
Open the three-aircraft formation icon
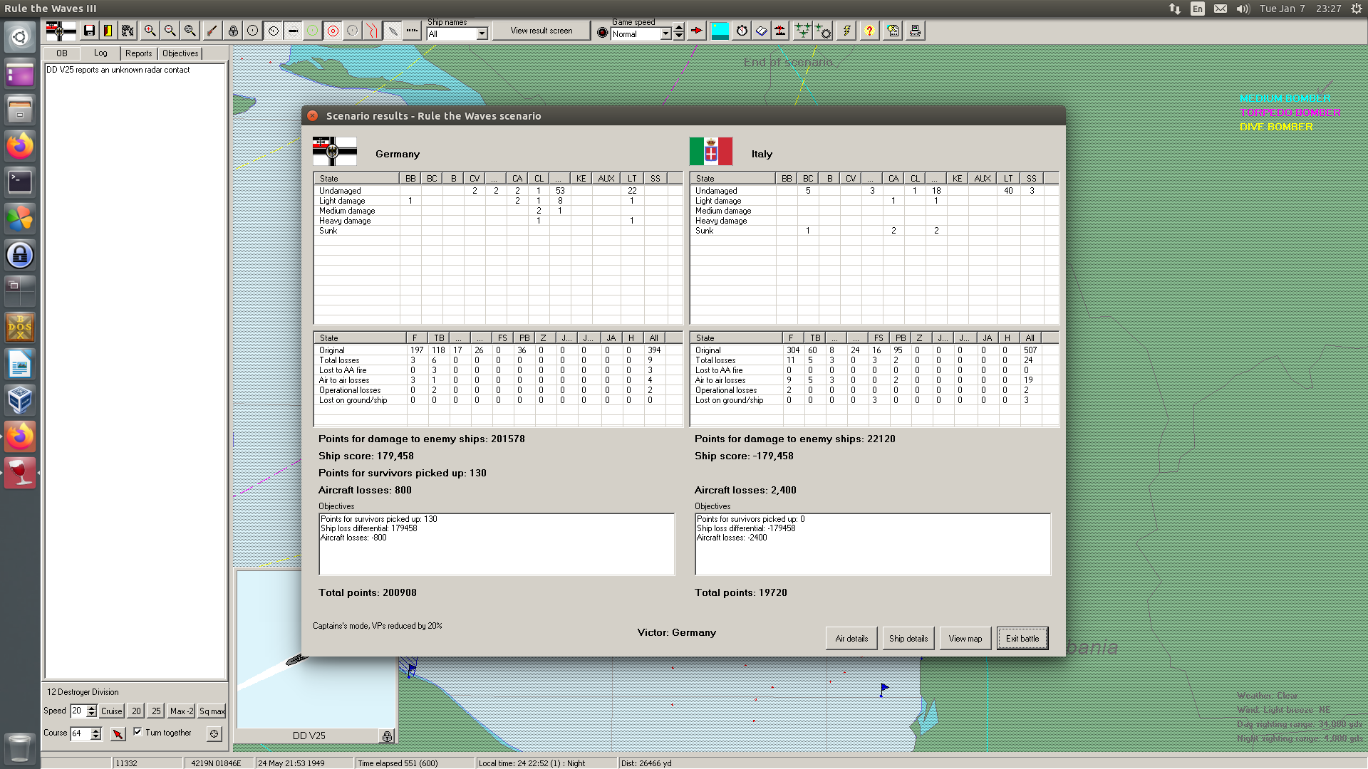click(x=803, y=31)
